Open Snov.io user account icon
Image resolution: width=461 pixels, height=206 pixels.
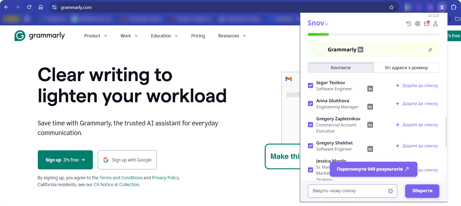[x=435, y=24]
